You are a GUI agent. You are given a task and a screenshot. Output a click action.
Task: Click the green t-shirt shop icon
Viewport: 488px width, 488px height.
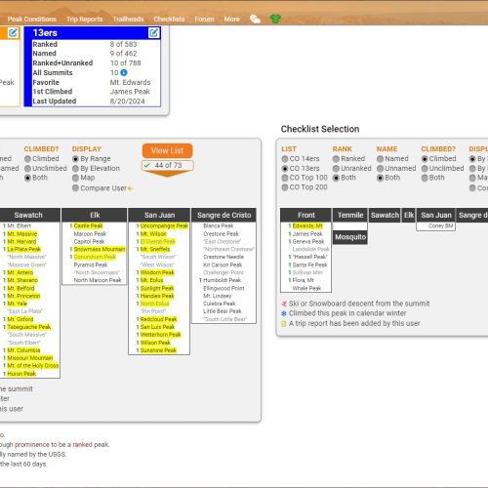click(x=275, y=19)
